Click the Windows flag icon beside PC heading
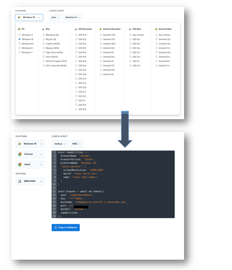 19,29
